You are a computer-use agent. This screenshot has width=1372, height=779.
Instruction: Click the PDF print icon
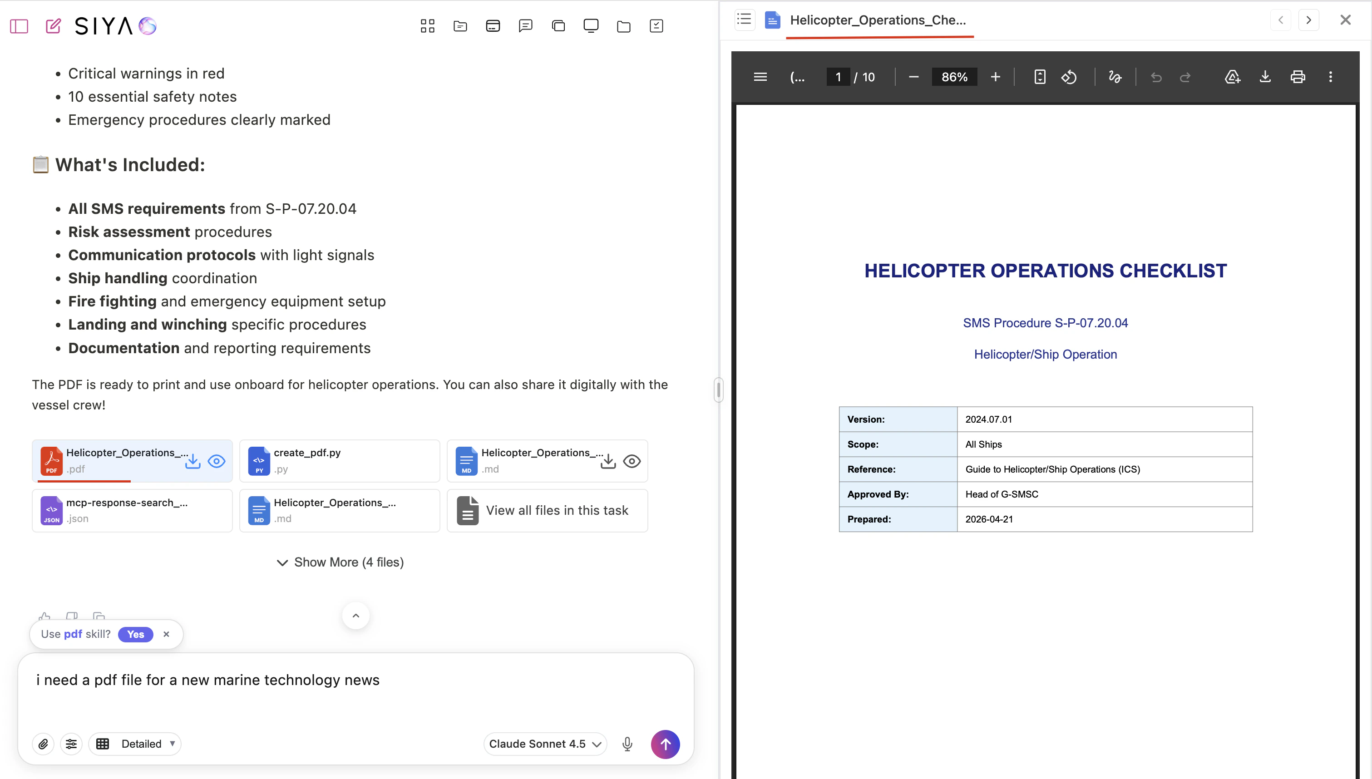1298,77
